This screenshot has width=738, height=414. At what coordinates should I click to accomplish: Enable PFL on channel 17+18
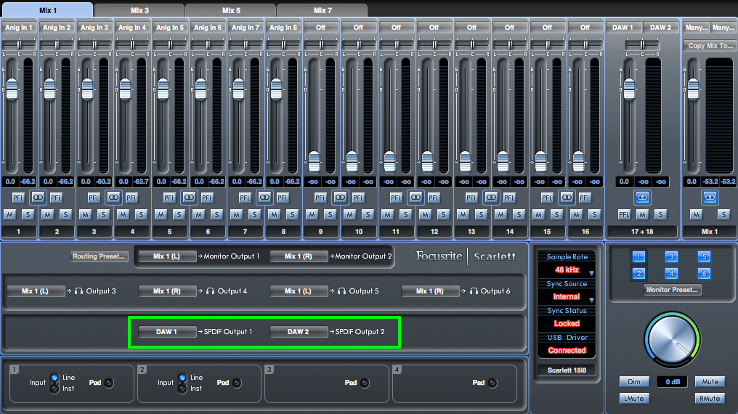pos(624,214)
